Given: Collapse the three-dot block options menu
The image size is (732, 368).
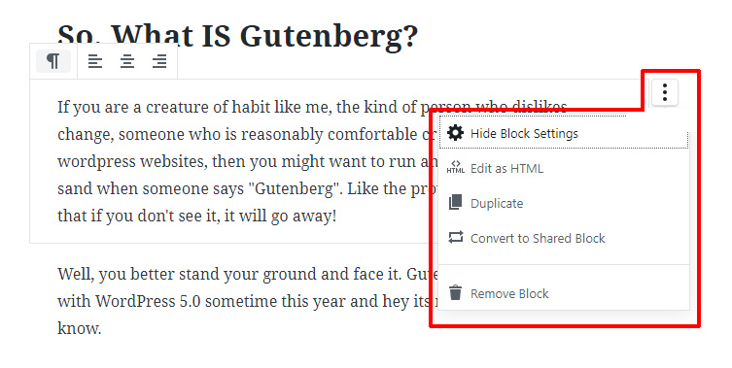Looking at the screenshot, I should click(664, 92).
